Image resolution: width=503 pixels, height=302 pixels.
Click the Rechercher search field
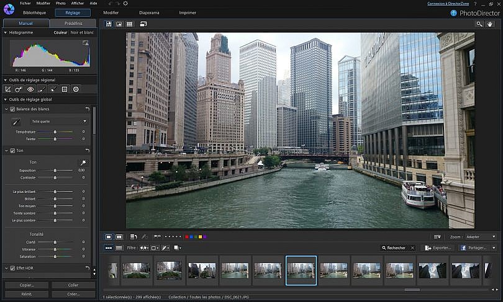point(398,248)
